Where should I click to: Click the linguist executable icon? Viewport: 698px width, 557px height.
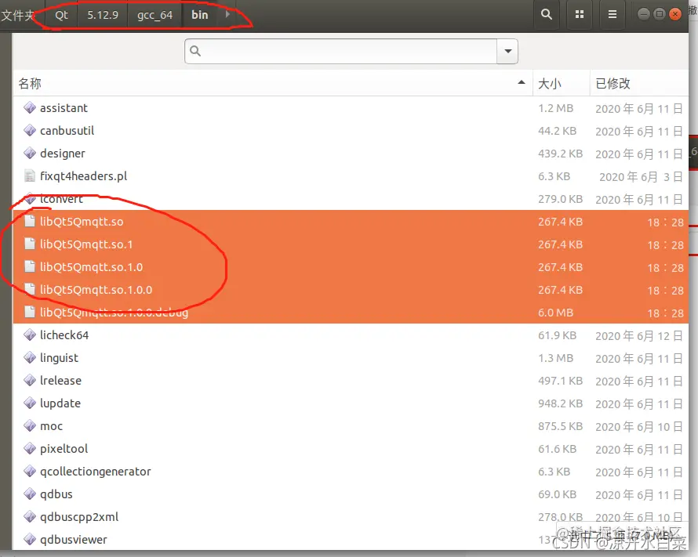(30, 357)
